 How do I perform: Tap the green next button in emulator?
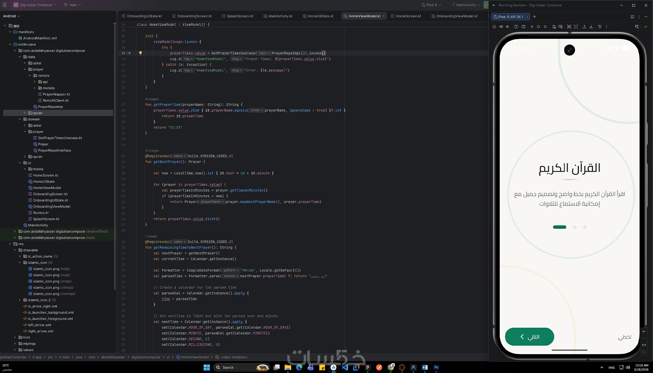tap(529, 337)
